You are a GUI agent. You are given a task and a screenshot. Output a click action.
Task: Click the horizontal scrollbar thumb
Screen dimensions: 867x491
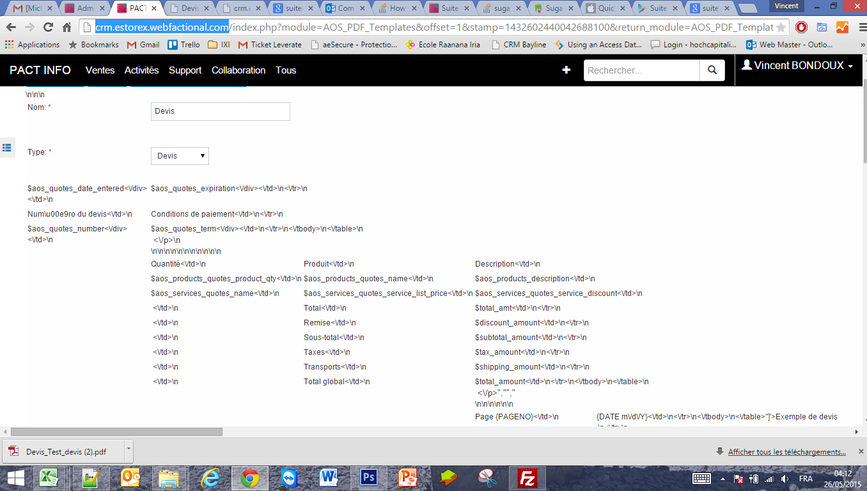coord(116,432)
